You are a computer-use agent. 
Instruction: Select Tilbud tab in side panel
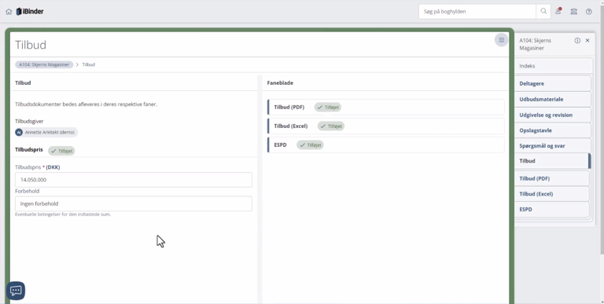(x=553, y=161)
